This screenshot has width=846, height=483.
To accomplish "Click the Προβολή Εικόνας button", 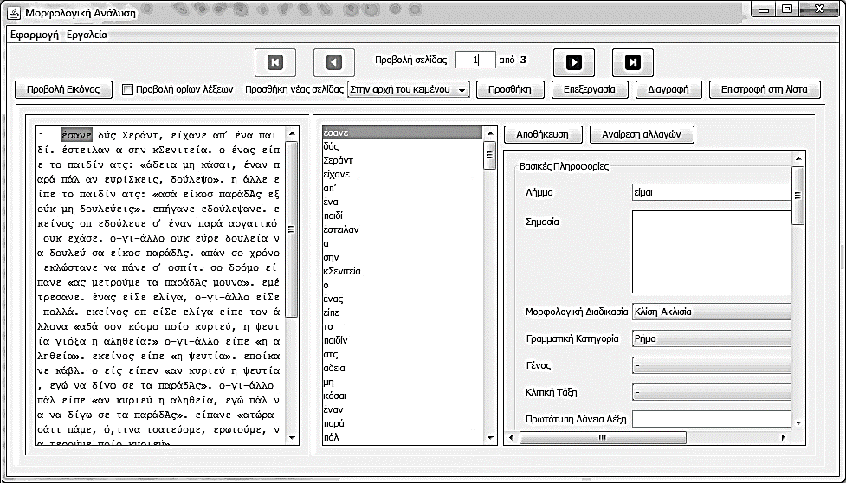I will pos(64,89).
